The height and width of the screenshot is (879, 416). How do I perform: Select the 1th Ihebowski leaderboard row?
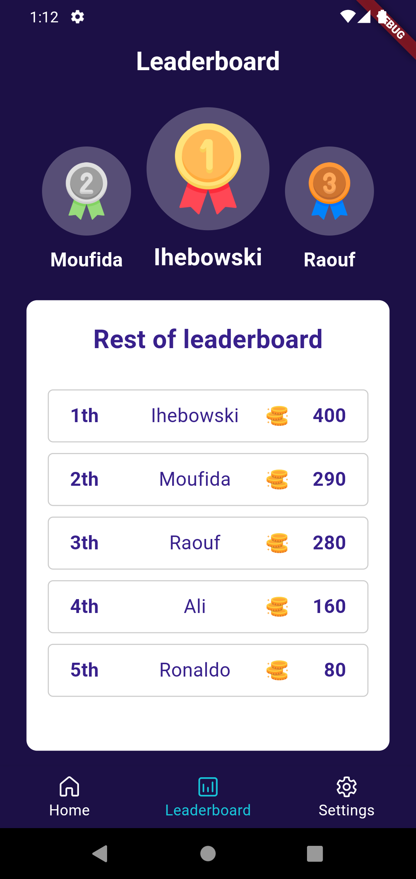(208, 416)
